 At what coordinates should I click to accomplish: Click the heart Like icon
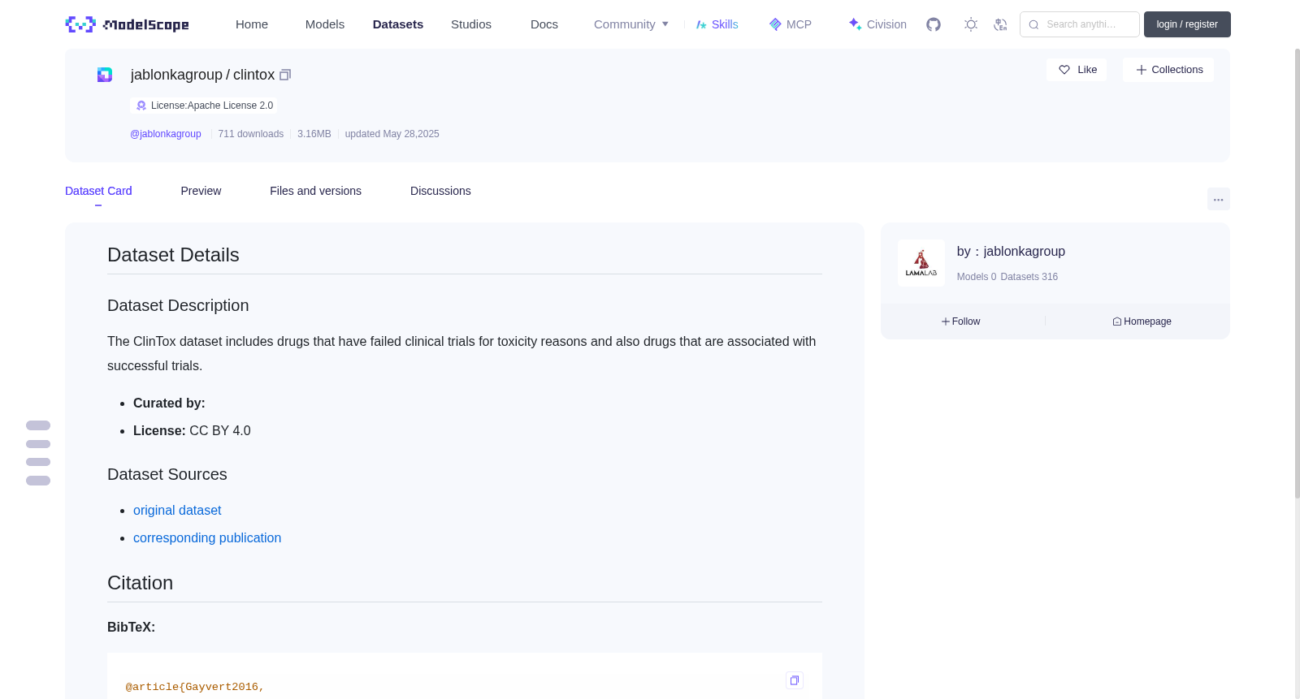click(x=1064, y=70)
